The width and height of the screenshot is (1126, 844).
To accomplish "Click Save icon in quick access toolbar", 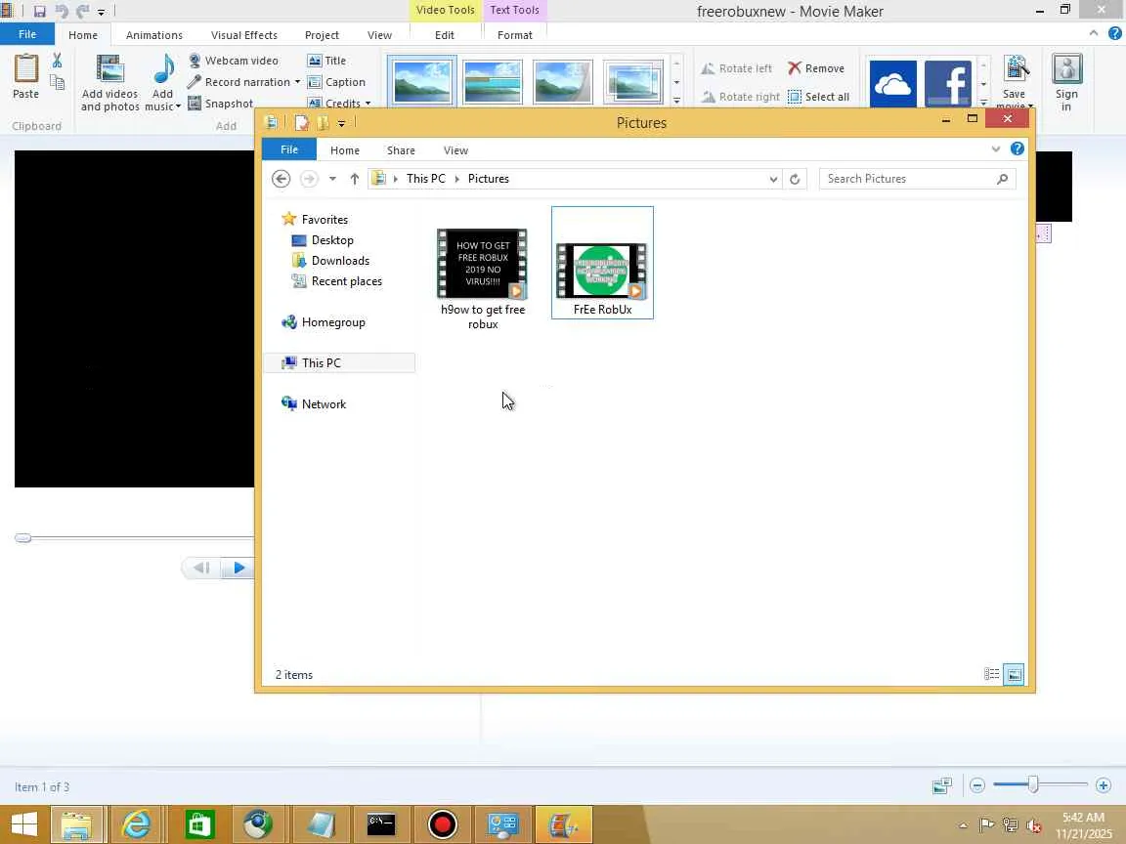I will pos(39,11).
